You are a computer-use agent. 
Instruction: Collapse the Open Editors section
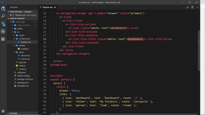pyautogui.click(x=9, y=12)
